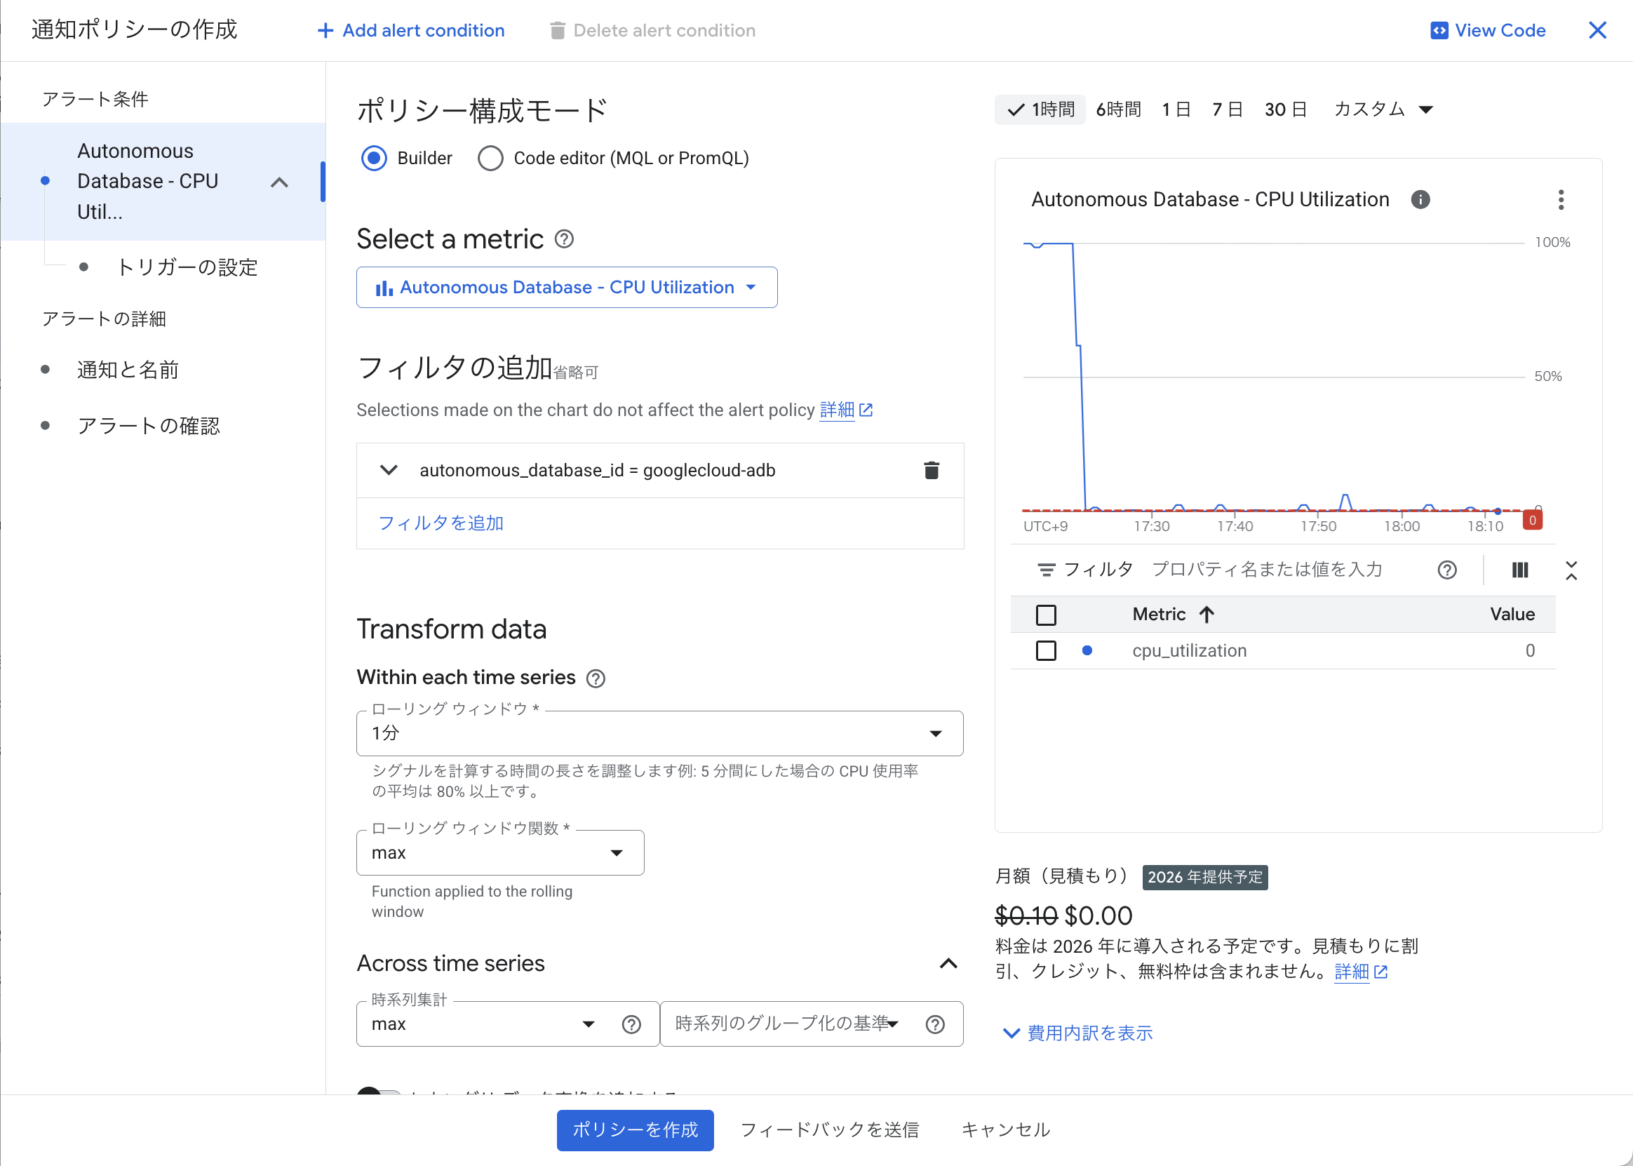Open View Code

(1487, 30)
